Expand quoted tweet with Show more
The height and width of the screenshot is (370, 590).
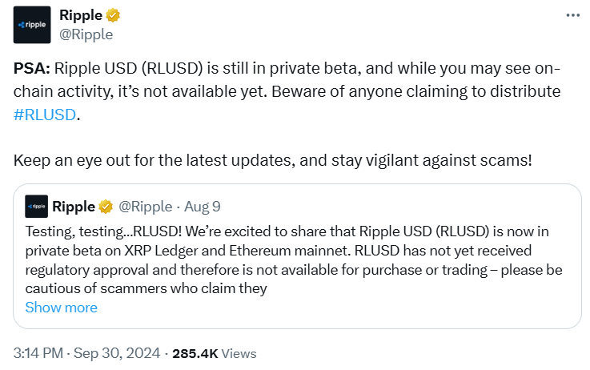coord(61,308)
